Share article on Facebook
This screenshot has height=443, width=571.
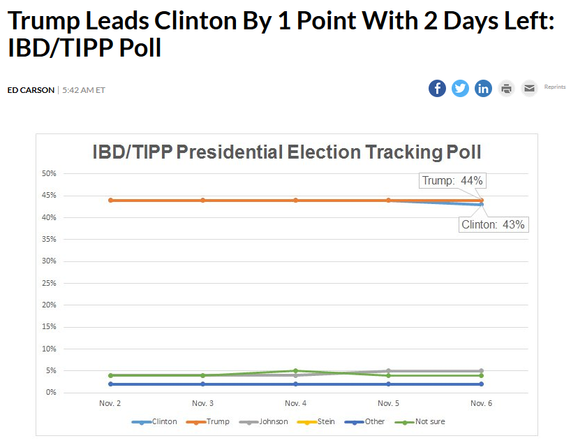(437, 89)
